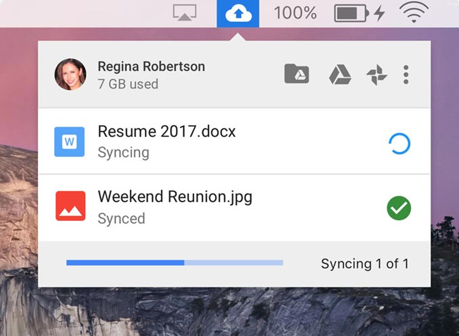The width and height of the screenshot is (459, 336).
Task: Click the Backup and Sync cloud icon
Action: point(238,14)
